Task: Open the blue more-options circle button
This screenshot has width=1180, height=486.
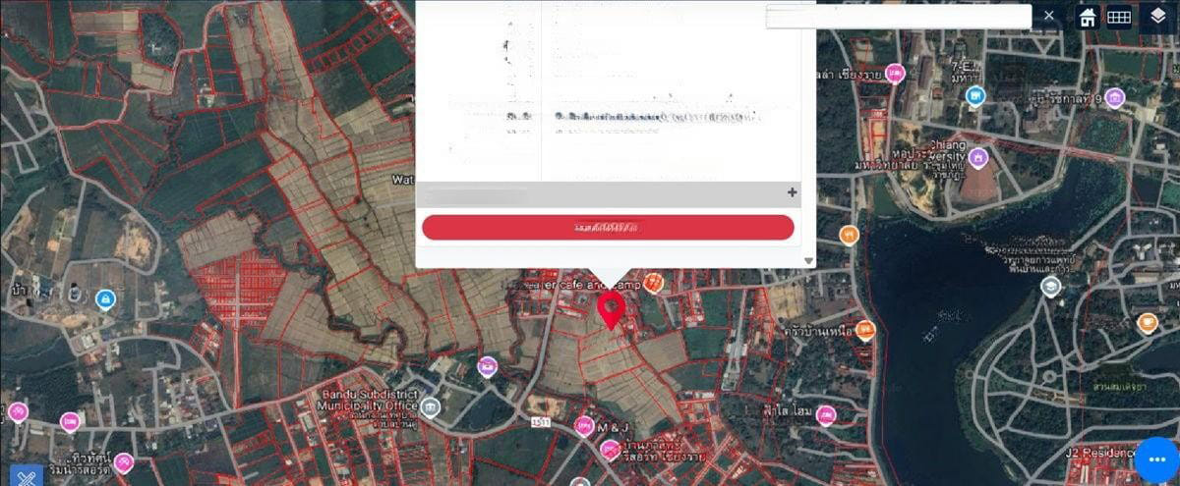Action: click(x=1155, y=460)
